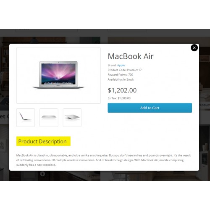Image resolution: width=210 pixels, height=210 pixels.
Task: Click the Availability: In Stock line
Action: pos(121,79)
